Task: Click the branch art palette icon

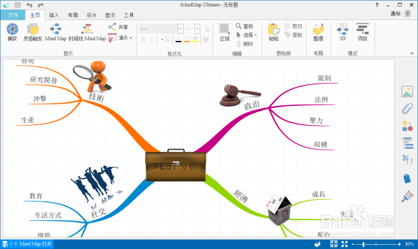Action: click(x=206, y=39)
